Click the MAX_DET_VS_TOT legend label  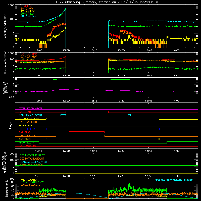(31, 185)
